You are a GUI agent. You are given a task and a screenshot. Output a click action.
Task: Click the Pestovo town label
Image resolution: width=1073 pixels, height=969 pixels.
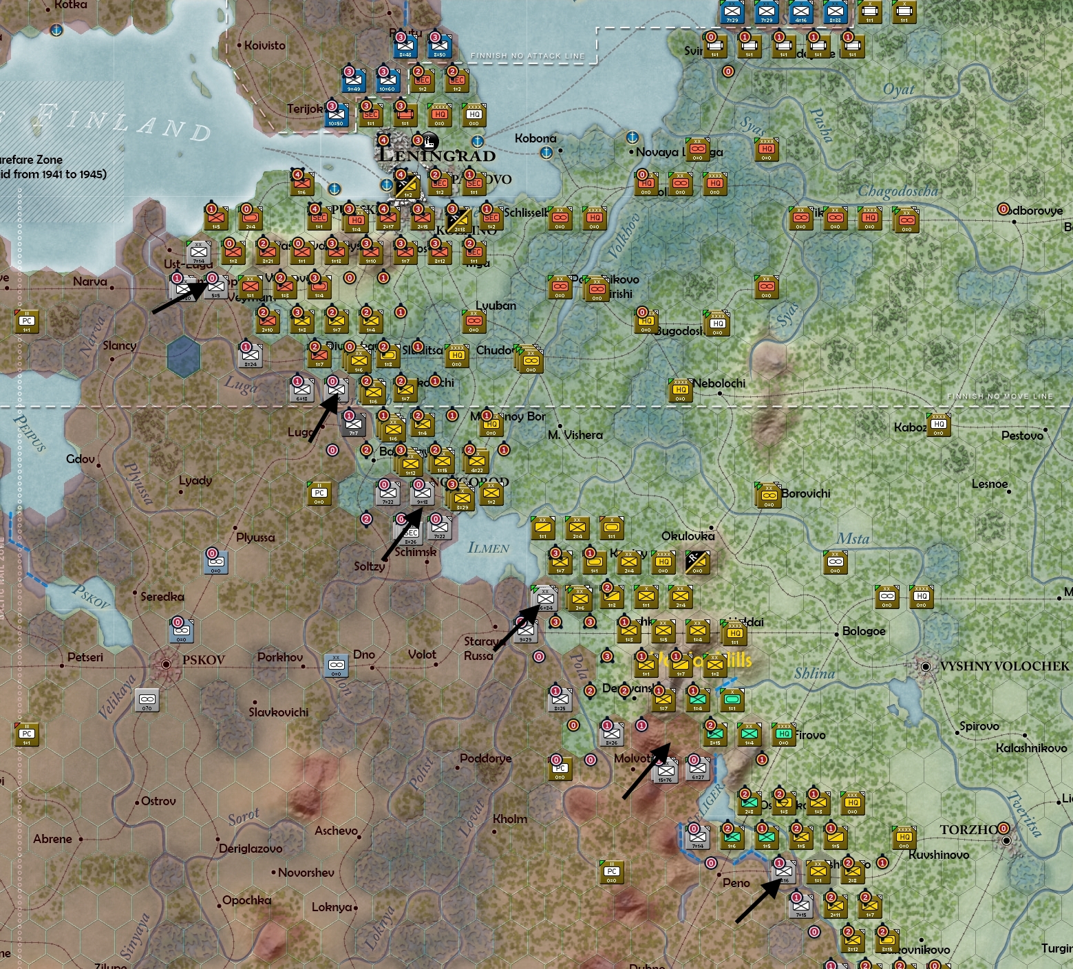(x=1022, y=436)
